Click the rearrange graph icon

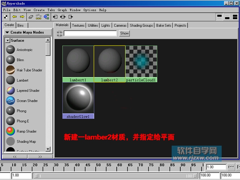pos(38,17)
